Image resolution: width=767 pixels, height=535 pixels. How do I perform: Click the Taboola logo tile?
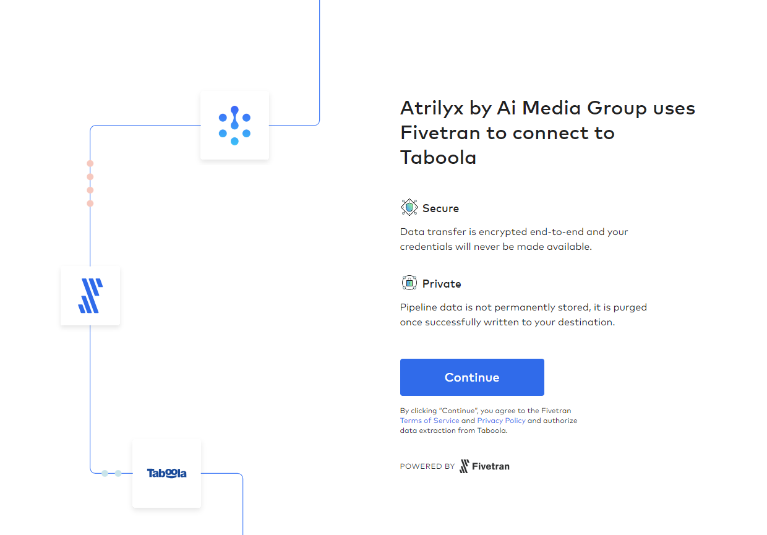coord(166,473)
